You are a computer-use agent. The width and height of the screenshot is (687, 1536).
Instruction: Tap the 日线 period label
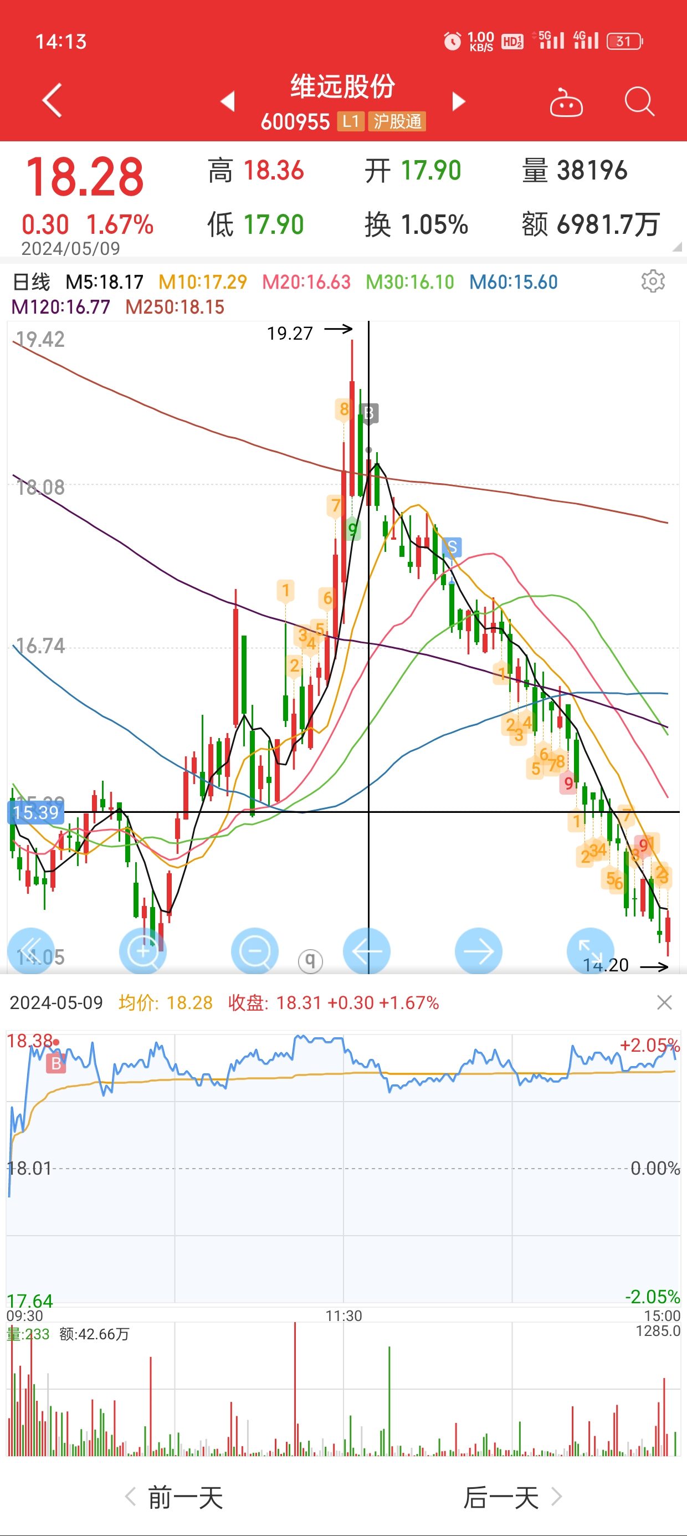[32, 282]
